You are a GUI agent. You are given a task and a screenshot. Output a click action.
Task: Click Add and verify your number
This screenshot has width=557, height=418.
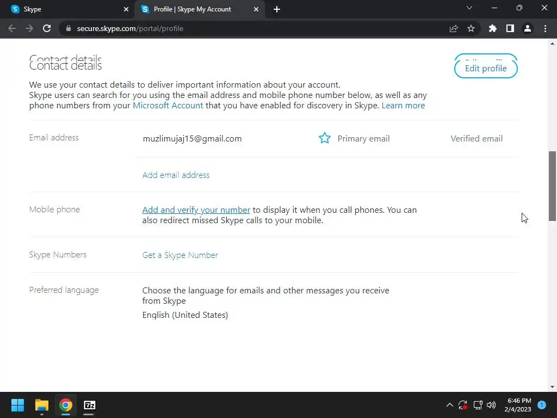[x=196, y=210]
